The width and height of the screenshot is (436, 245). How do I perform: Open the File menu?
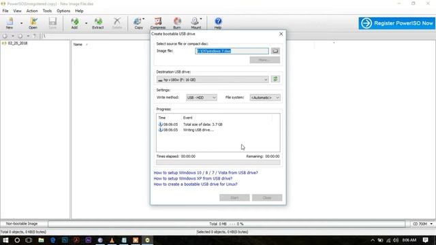5,11
